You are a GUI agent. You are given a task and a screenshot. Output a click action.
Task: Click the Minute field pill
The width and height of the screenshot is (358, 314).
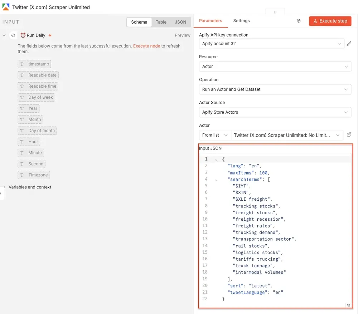[31, 153]
